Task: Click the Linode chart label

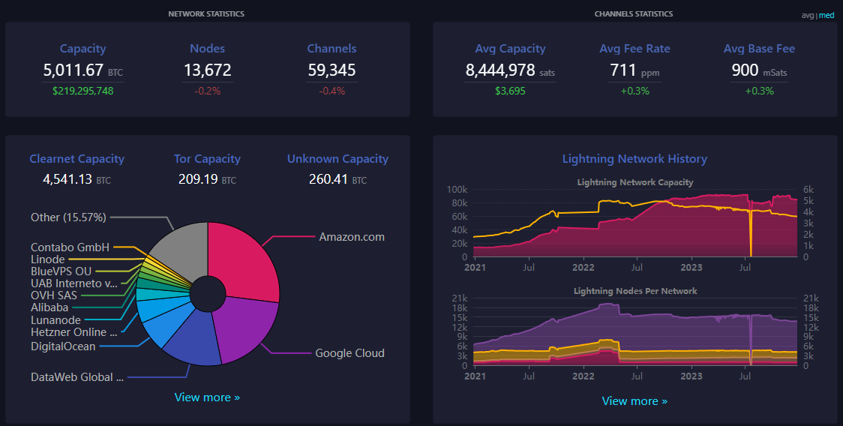Action: click(x=47, y=259)
